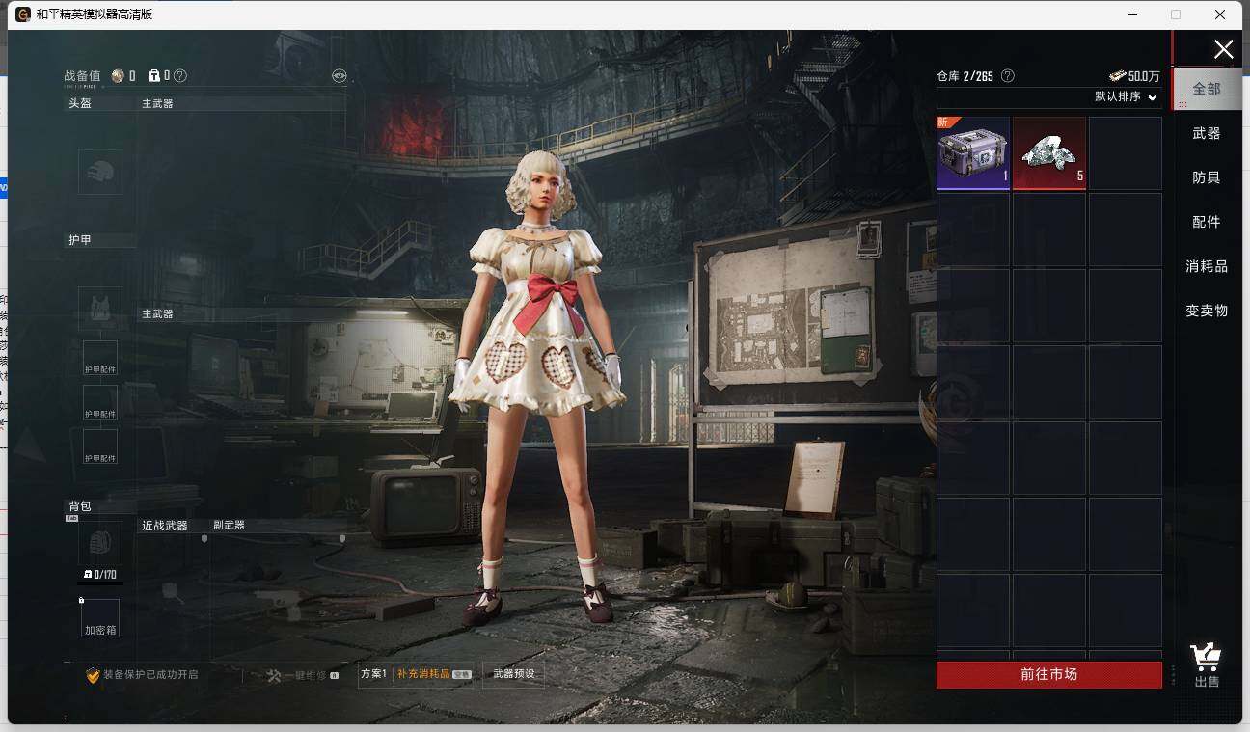
Task: Select the 方案1 loadout plan
Action: (x=373, y=674)
